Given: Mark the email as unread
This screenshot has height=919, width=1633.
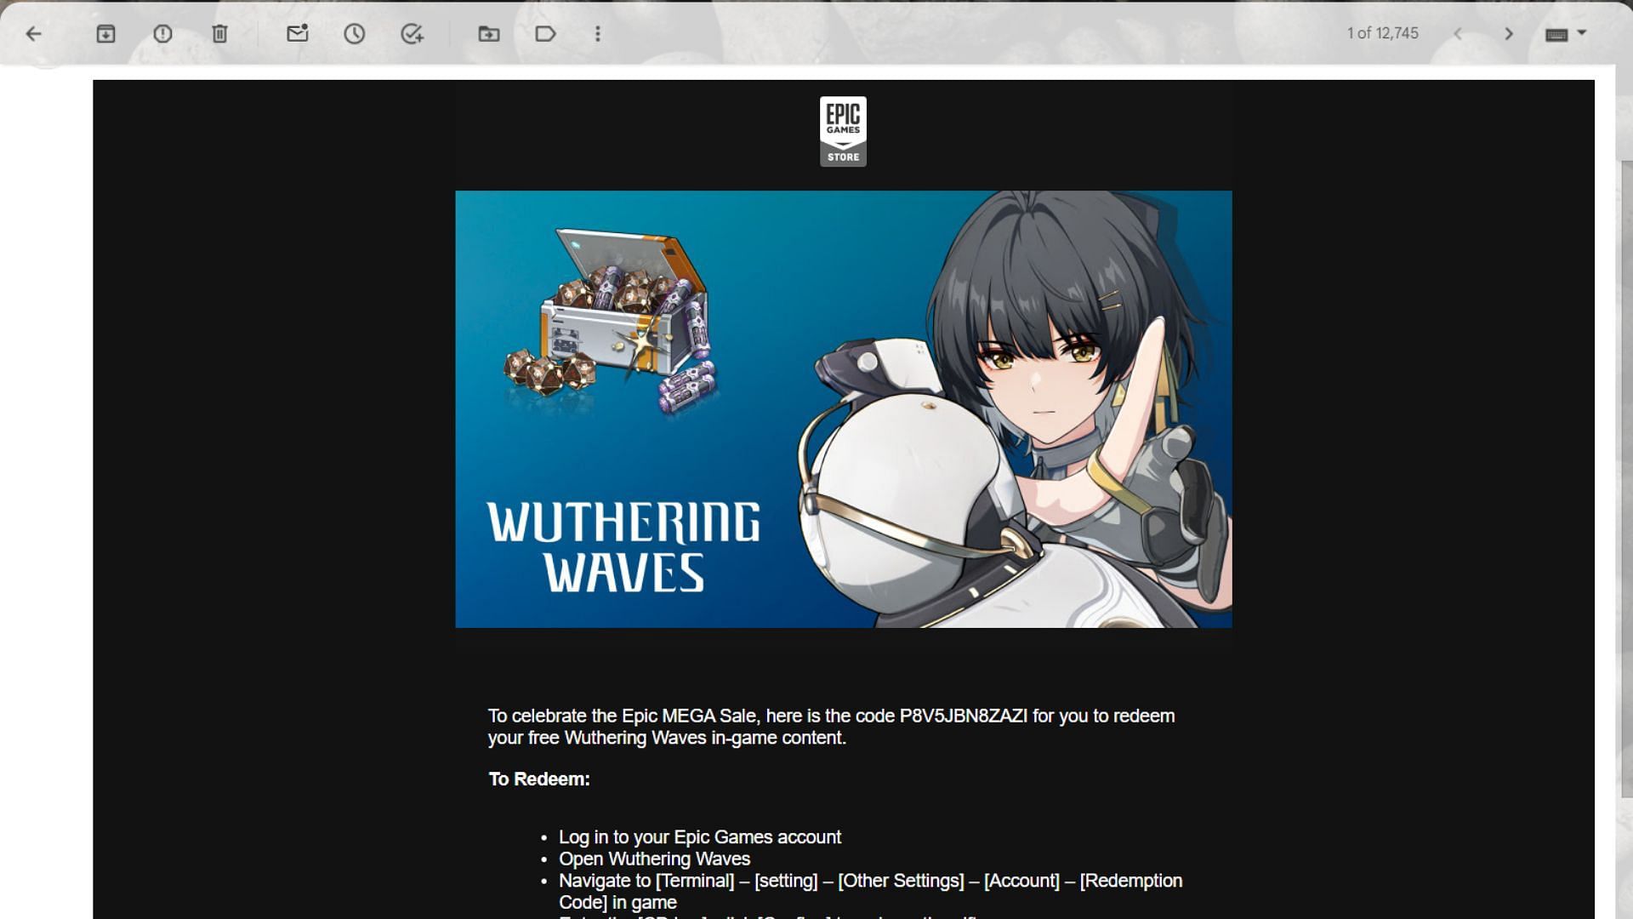Looking at the screenshot, I should [x=297, y=34].
